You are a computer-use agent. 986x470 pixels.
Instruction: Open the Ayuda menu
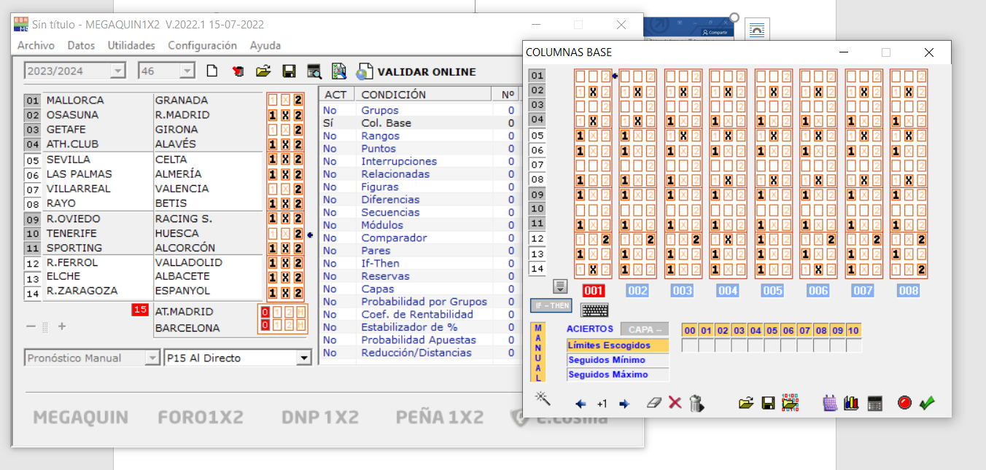[265, 45]
